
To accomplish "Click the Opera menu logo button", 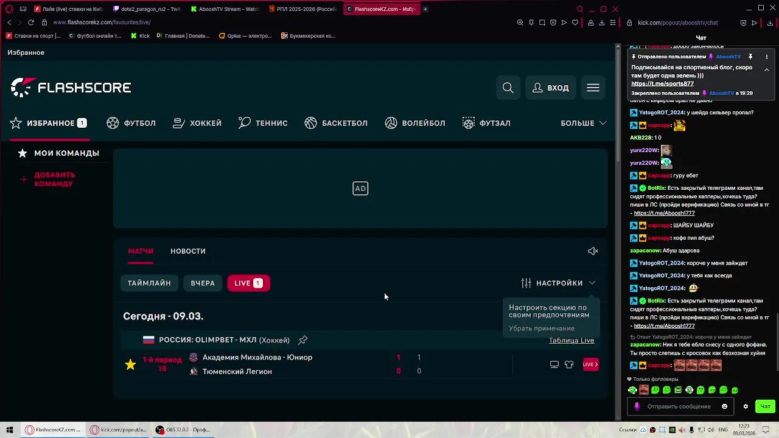I will 9,9.
